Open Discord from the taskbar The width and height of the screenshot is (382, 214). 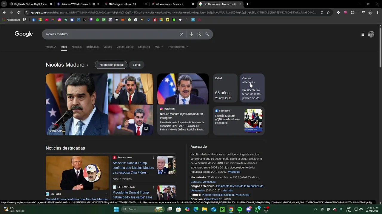249,209
